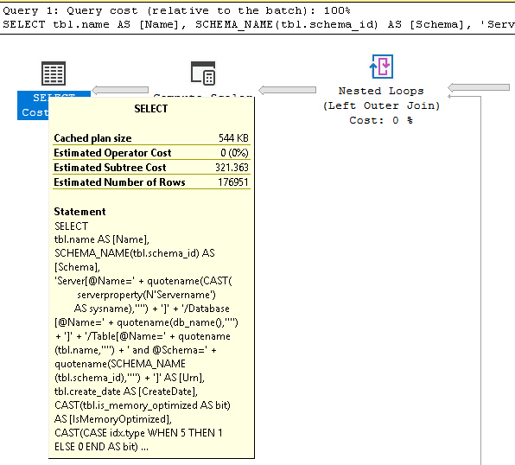Click the Nested Loops (Left Outer Join) label
Screen dimensions: 515x465
tap(381, 99)
